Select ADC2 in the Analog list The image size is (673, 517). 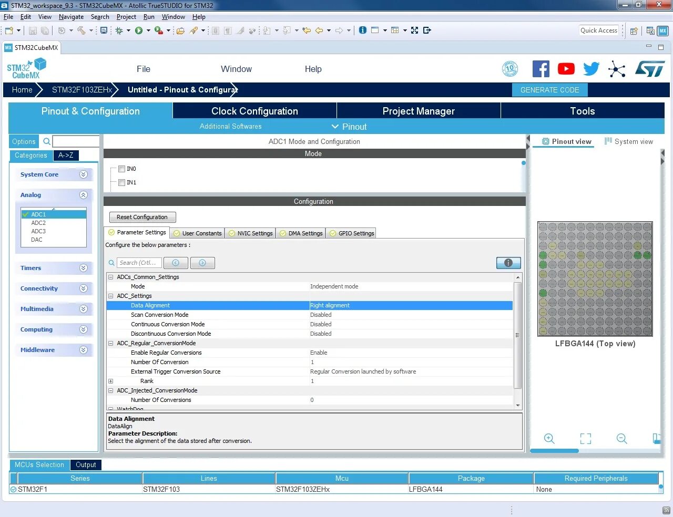(x=38, y=223)
